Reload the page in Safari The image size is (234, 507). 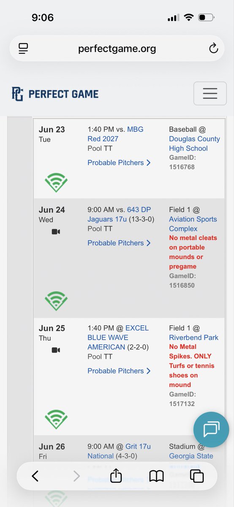214,49
